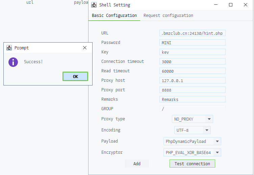
Task: Click the purple info icon beside Success
Action: pos(13,62)
